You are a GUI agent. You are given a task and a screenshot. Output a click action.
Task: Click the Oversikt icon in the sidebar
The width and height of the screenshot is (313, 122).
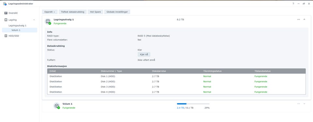pos(6,13)
